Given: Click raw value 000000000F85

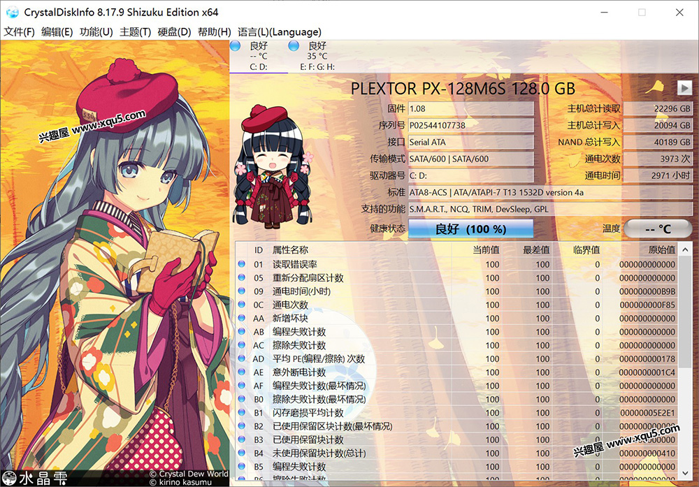Looking at the screenshot, I should click(x=647, y=305).
